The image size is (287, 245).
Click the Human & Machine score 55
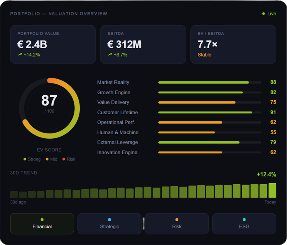(x=273, y=132)
